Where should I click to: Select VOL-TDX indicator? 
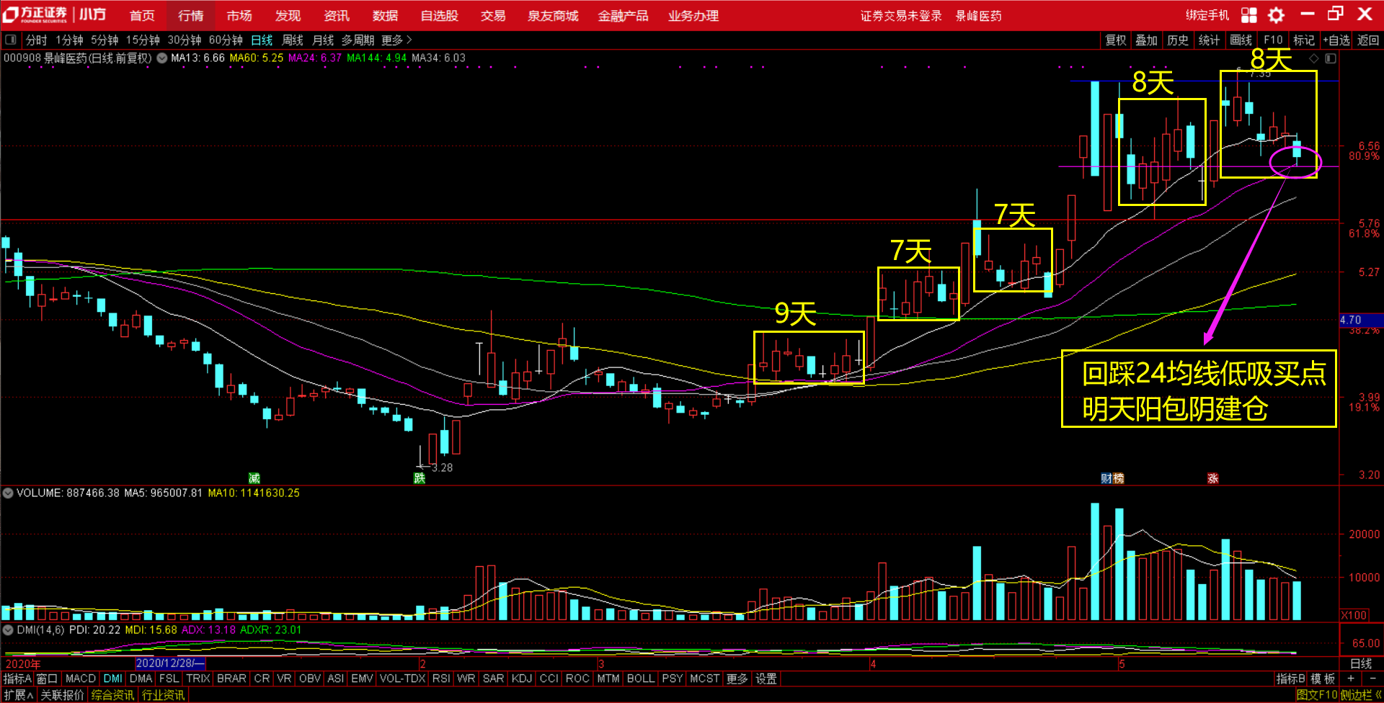(x=402, y=679)
